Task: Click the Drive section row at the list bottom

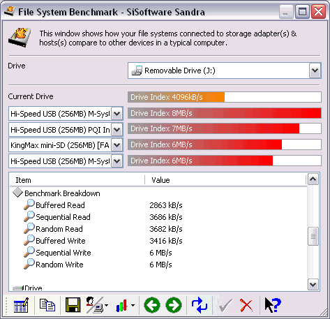Action: (x=27, y=288)
